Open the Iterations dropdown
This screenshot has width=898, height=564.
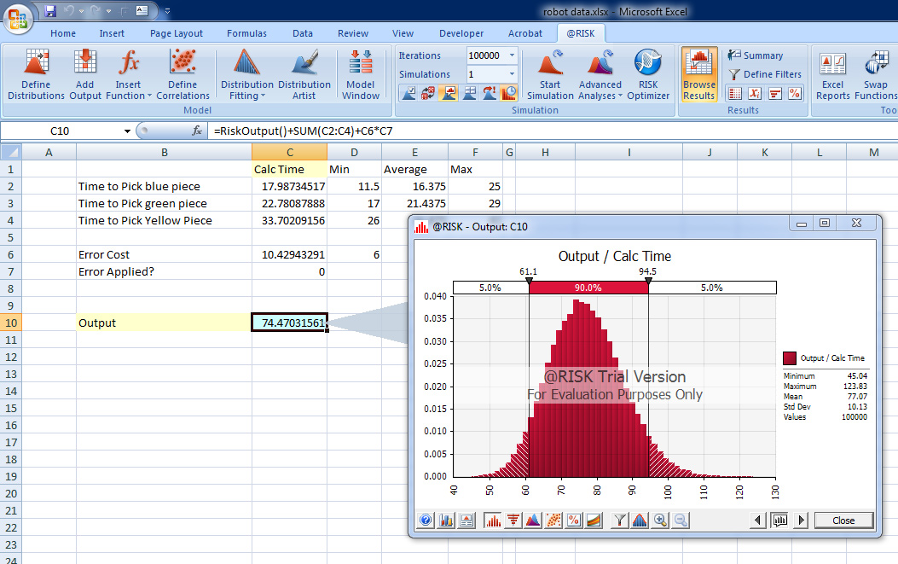[512, 55]
